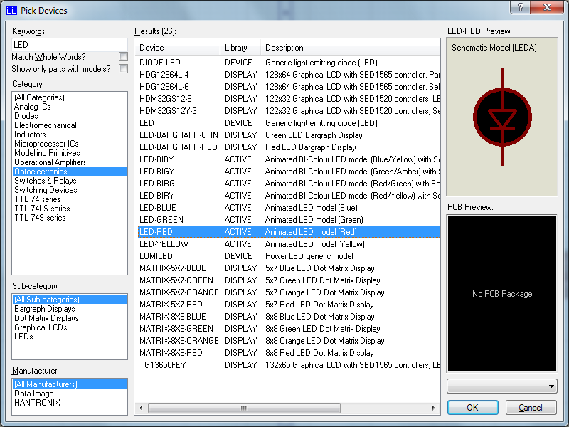Click the ISIS application icon in title bar
This screenshot has height=427, width=569.
[11, 10]
